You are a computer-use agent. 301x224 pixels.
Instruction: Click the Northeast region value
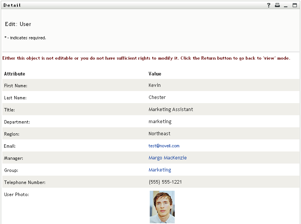pos(159,134)
